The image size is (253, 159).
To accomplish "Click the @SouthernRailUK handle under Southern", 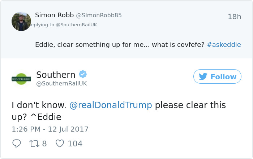I will 61,84.
